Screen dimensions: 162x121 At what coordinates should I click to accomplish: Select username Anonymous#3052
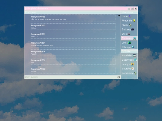coord(38,25)
